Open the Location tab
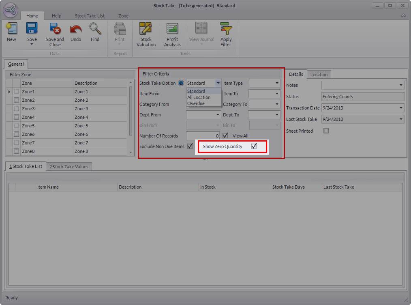The width and height of the screenshot is (411, 305). (x=319, y=75)
